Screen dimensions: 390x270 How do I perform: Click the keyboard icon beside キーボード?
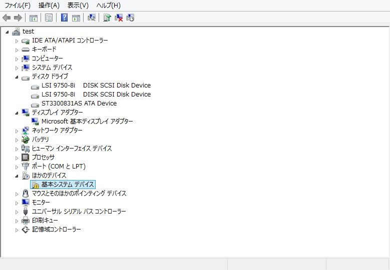click(26, 49)
